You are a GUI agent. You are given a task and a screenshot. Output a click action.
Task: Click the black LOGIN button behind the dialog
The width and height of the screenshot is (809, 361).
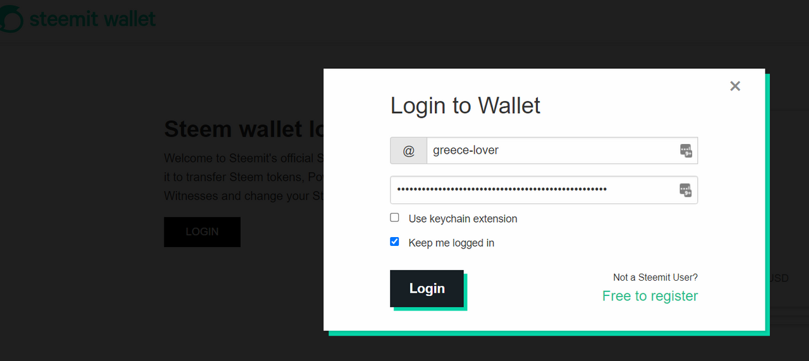click(202, 231)
